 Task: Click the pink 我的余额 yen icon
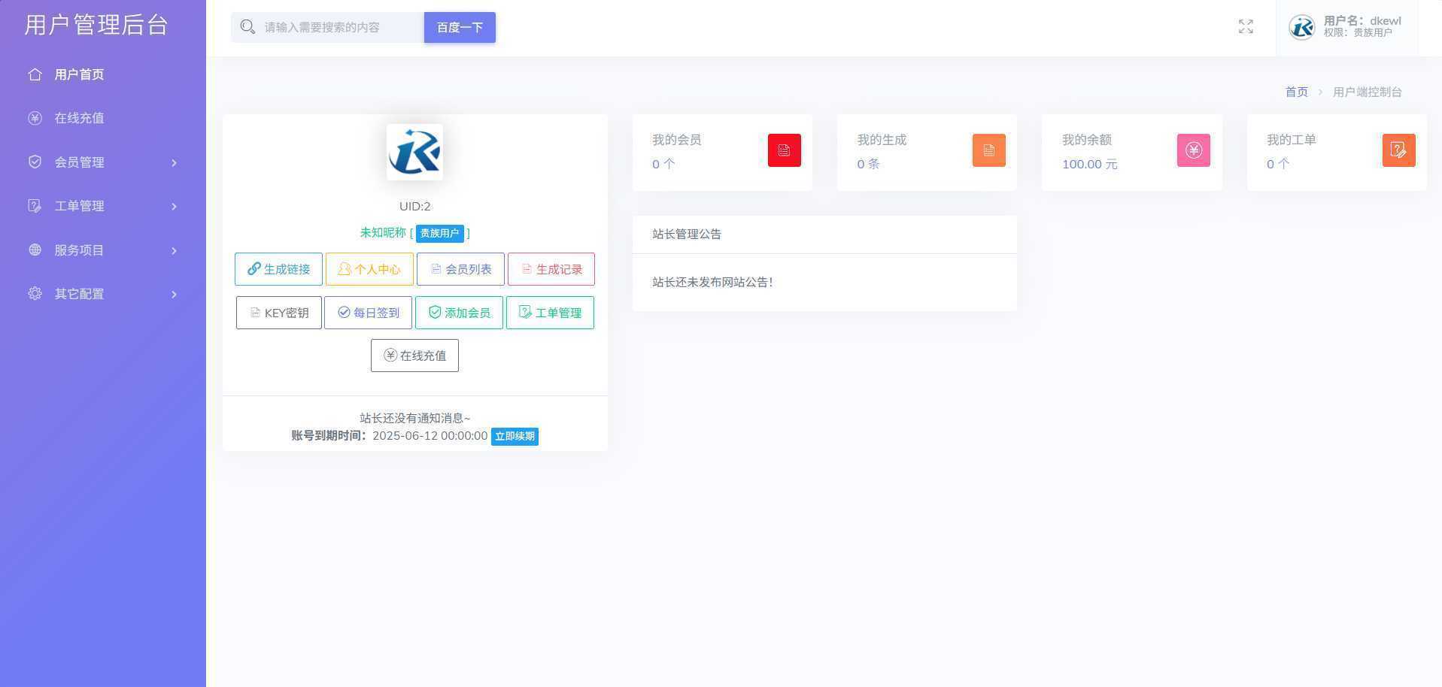1193,150
